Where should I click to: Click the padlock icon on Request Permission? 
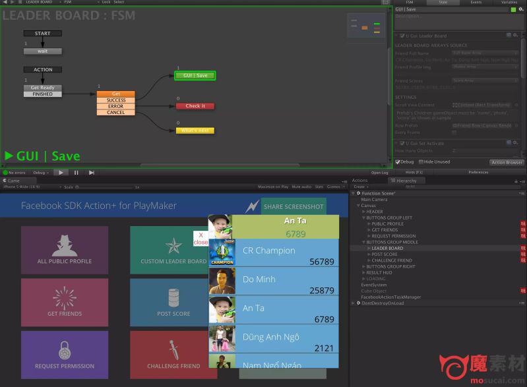pos(65,350)
